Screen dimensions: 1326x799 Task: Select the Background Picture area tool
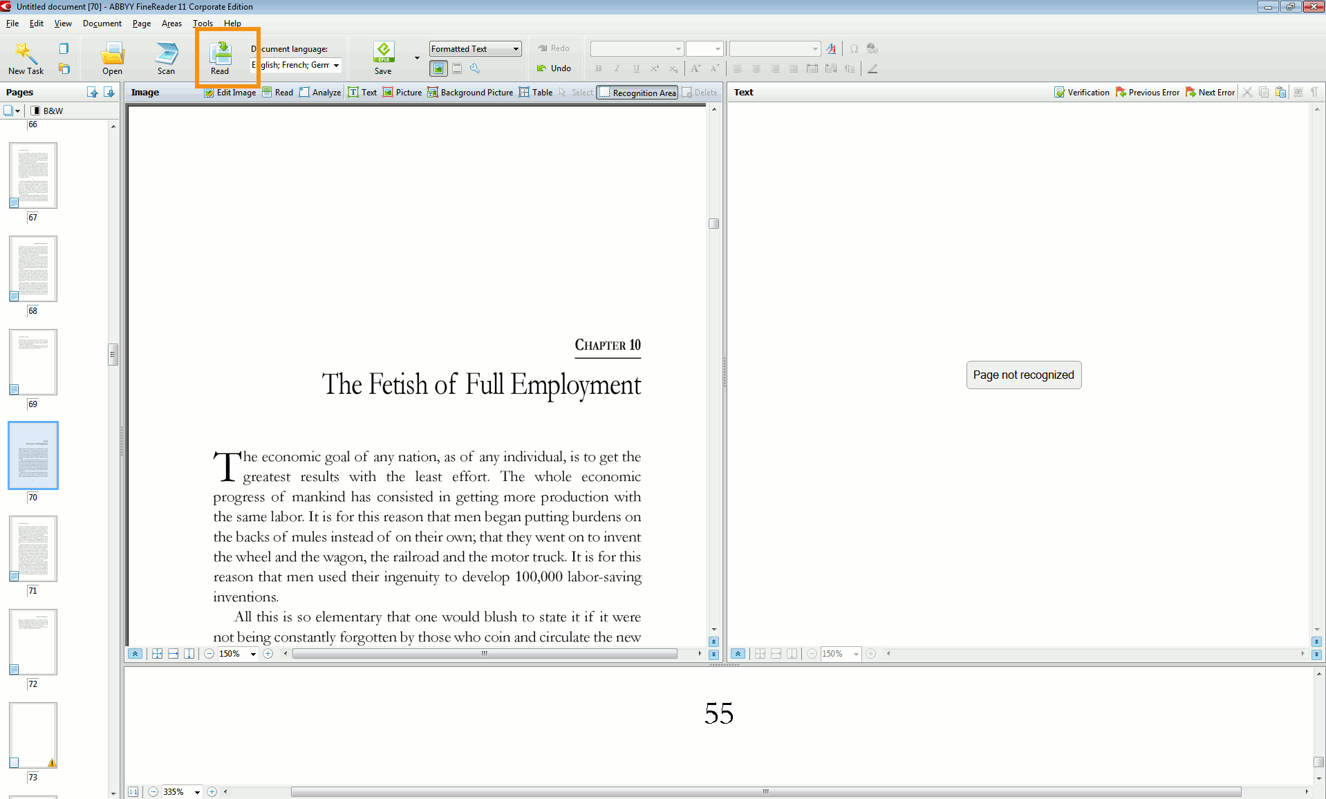click(470, 93)
